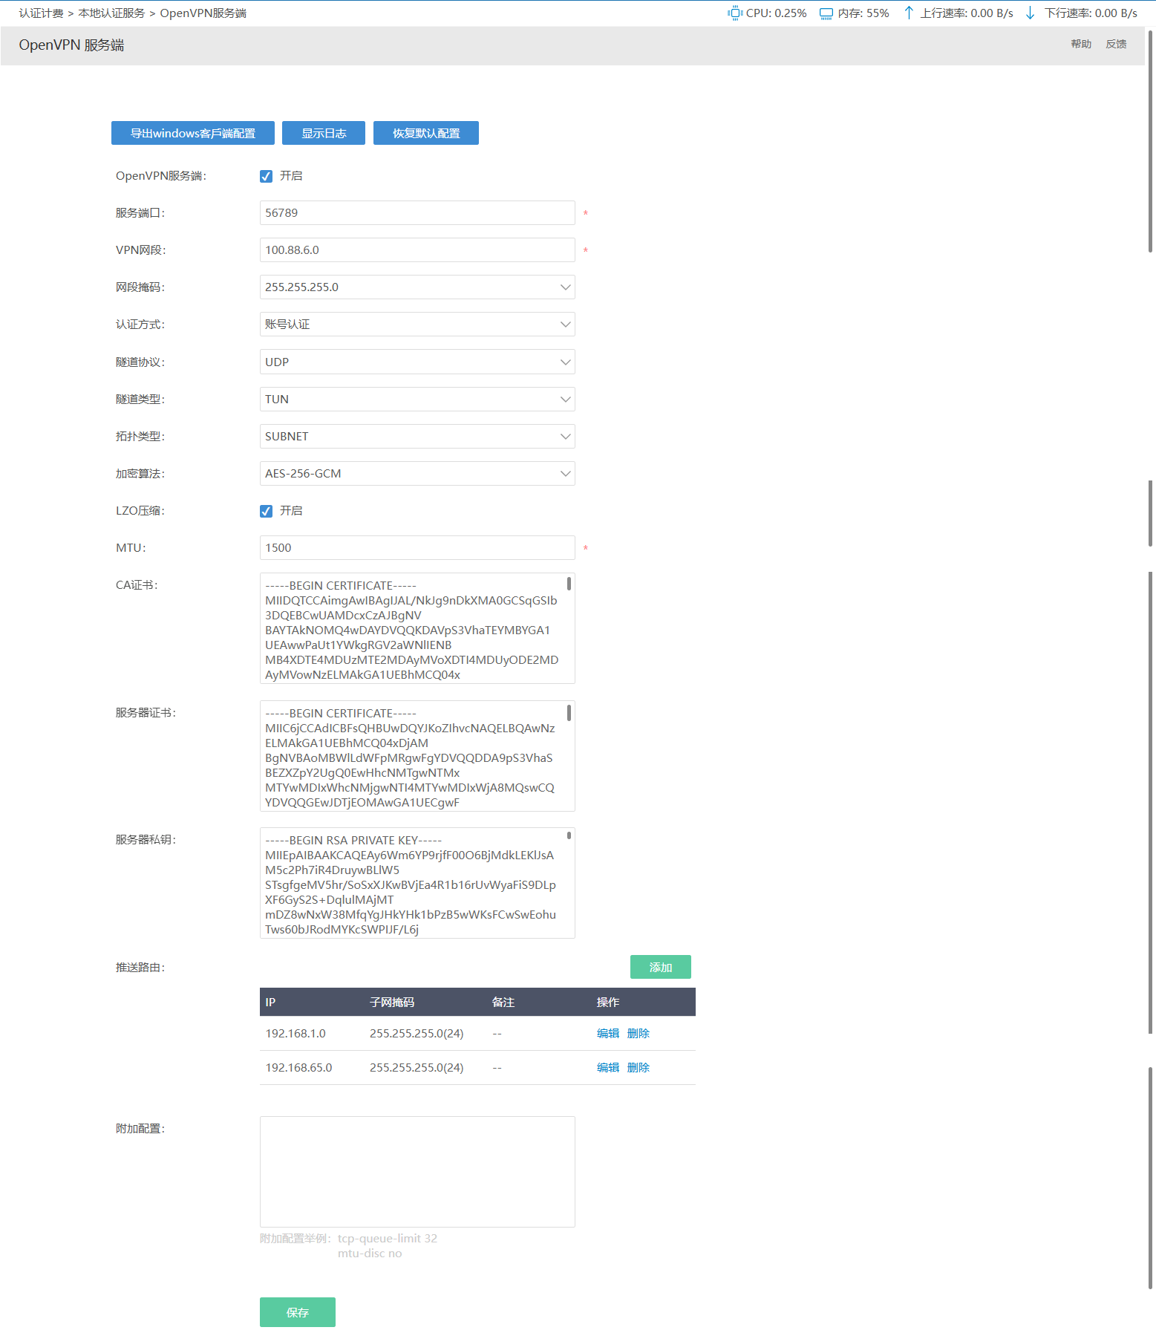Delete the 192.168.65.0 route
Screen dimensions: 1156x1333
point(638,1068)
